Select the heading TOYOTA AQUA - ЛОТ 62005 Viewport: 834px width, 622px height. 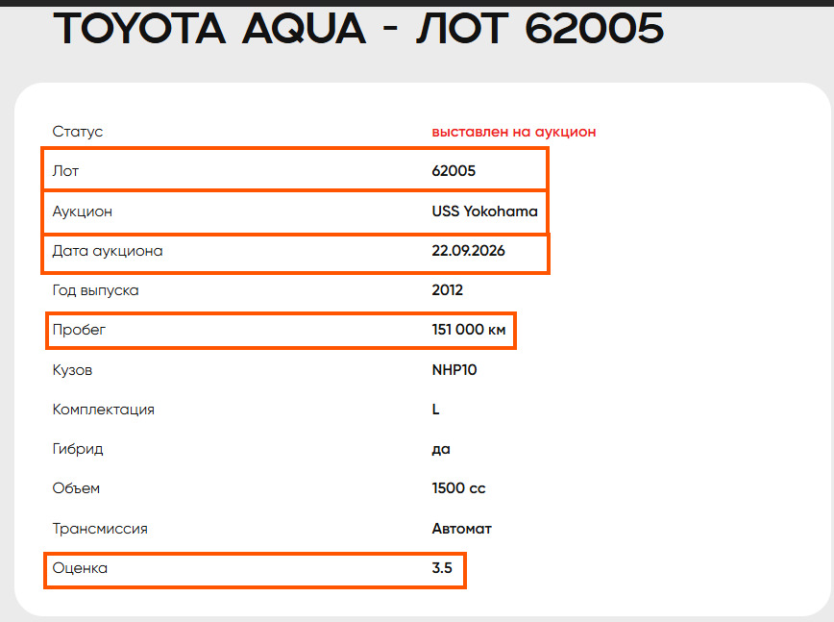[x=358, y=28]
